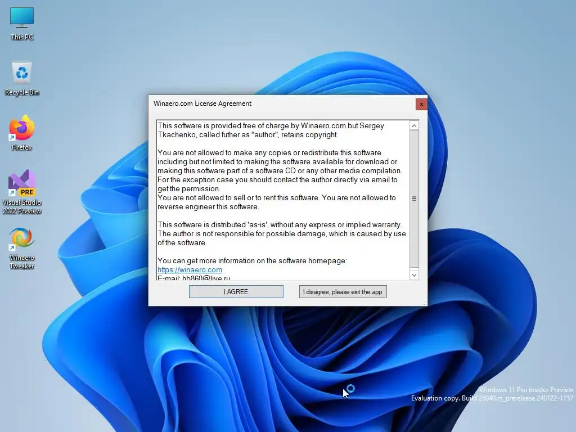
Task: Click the 'reverse engineer this software' line
Action: (x=208, y=207)
